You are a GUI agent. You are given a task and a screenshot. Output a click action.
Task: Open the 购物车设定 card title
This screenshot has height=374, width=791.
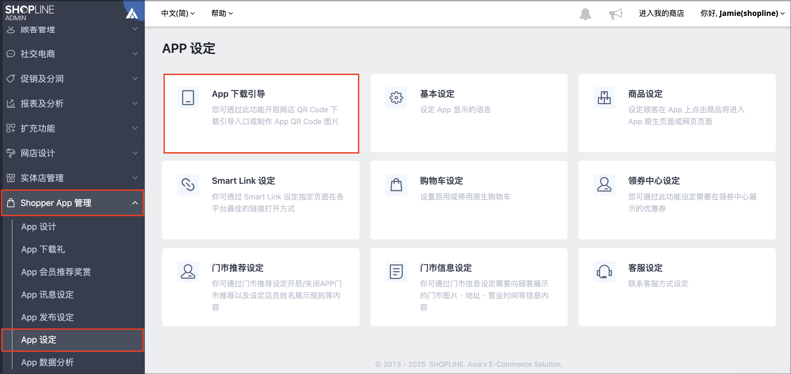441,181
